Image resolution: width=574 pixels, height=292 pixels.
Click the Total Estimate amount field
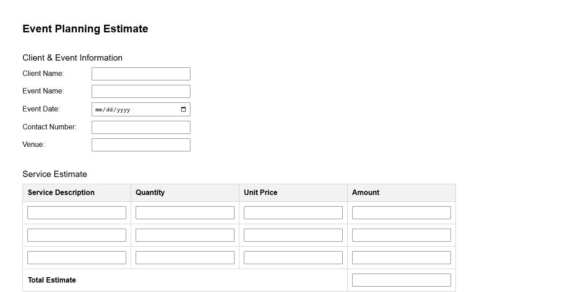click(401, 280)
